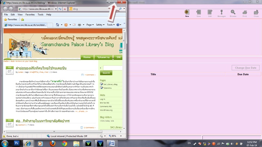Refresh the page in Internet Explorer
Screen dimensions: 262x147
tap(60, 9)
